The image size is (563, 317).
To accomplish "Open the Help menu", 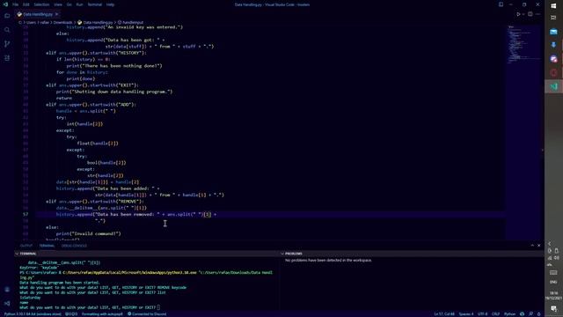I will click(x=110, y=4).
